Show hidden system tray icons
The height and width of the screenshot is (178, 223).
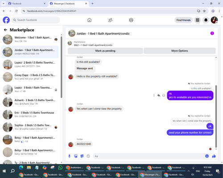tap(189, 171)
